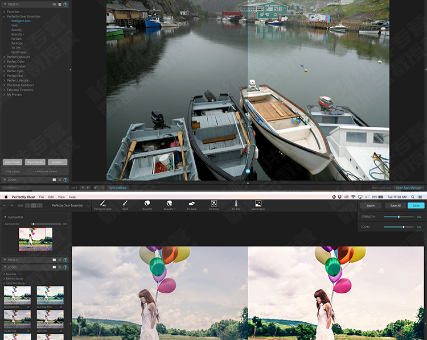Switch to split compare view mode
The width and height of the screenshot is (427, 340).
coord(34,206)
